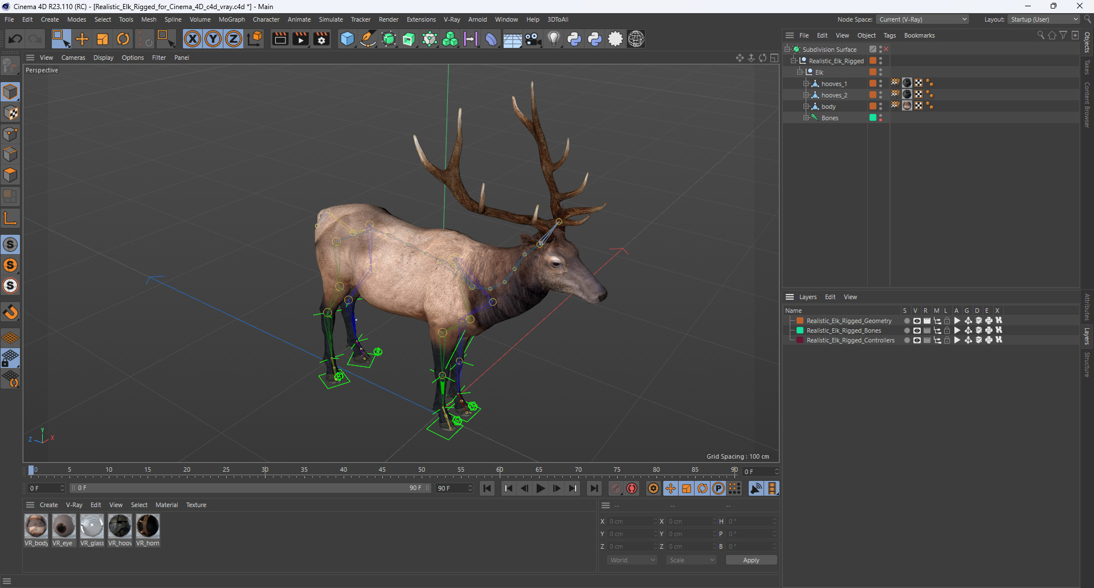Expand the hooves_1 object
This screenshot has height=588, width=1094.
click(x=806, y=84)
